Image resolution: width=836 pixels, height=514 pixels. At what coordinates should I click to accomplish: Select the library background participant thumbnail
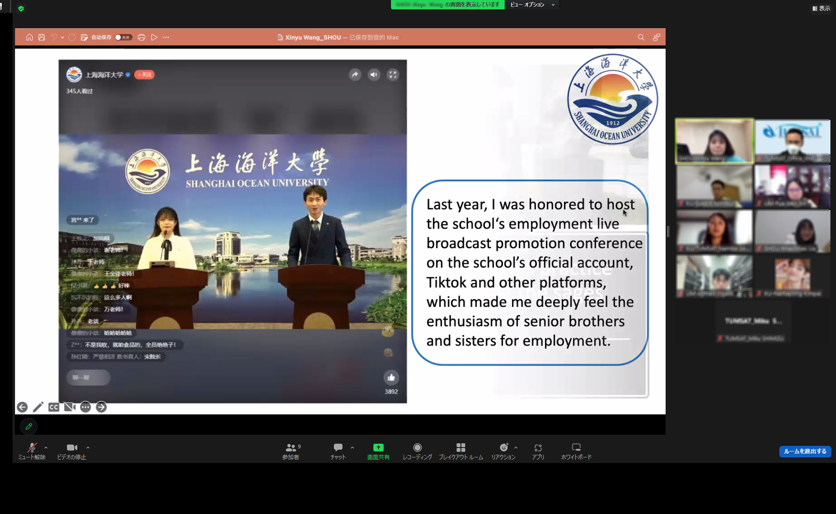pyautogui.click(x=714, y=276)
